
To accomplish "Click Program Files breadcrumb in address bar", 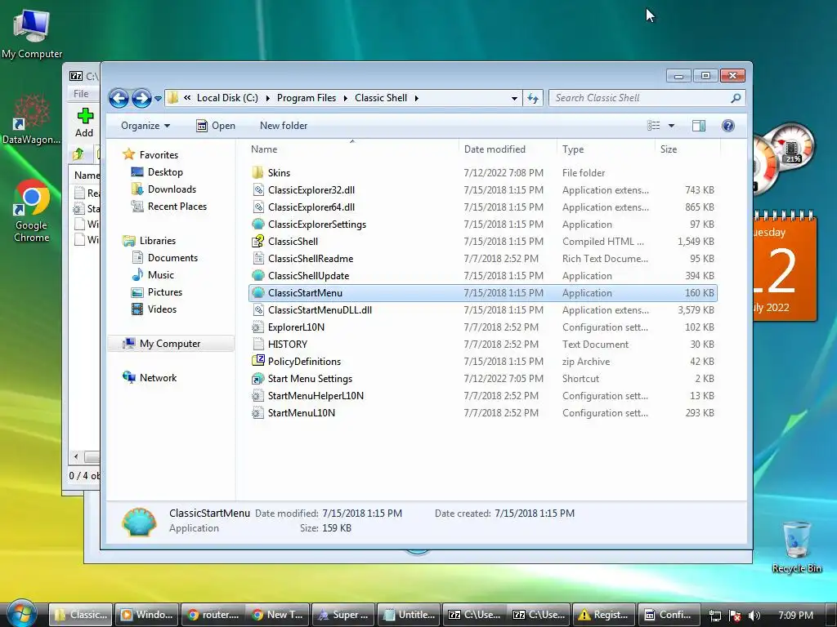I will tap(307, 98).
